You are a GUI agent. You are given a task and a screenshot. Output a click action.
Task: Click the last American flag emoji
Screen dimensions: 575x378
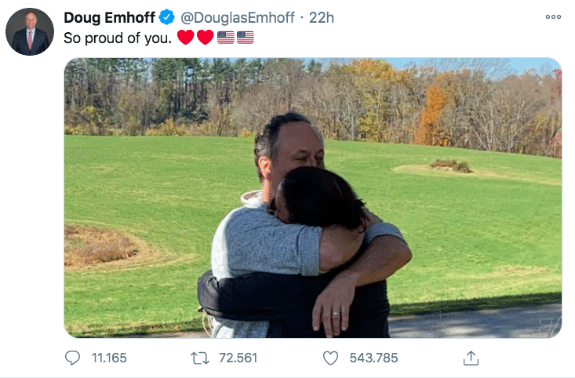[246, 38]
